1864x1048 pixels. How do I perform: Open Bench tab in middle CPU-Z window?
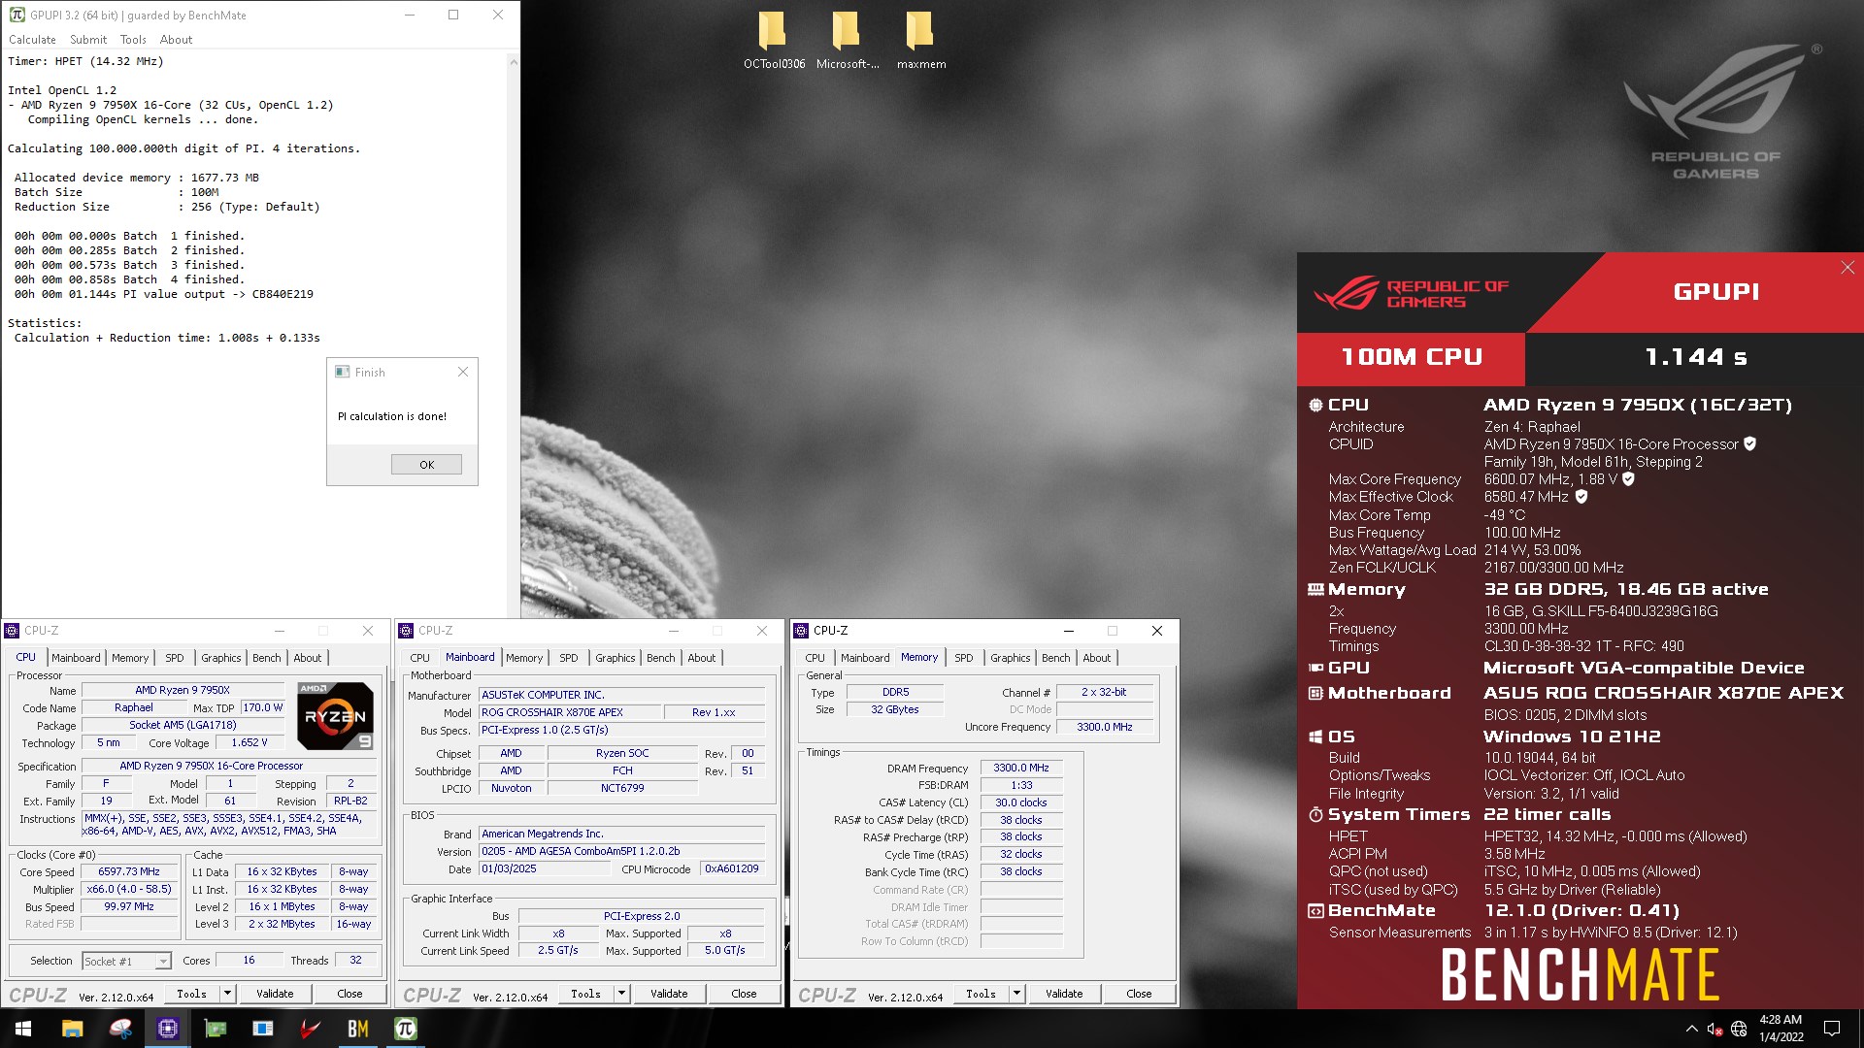661,658
